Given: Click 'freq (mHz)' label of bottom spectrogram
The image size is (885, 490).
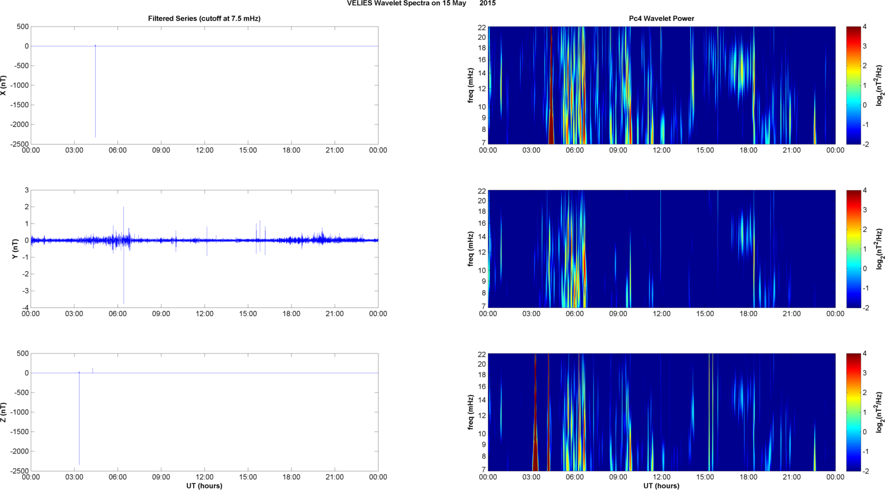Looking at the screenshot, I should [471, 412].
